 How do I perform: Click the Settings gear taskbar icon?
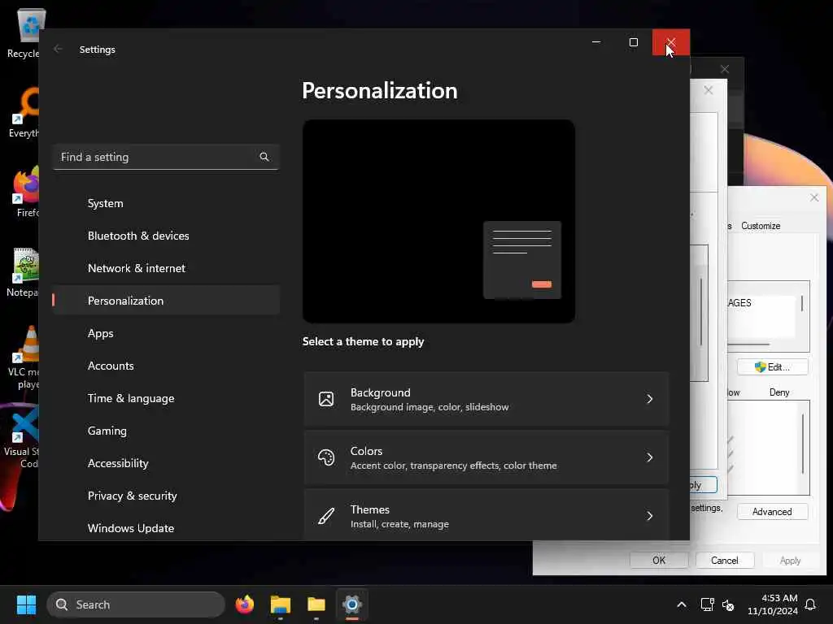coord(351,604)
